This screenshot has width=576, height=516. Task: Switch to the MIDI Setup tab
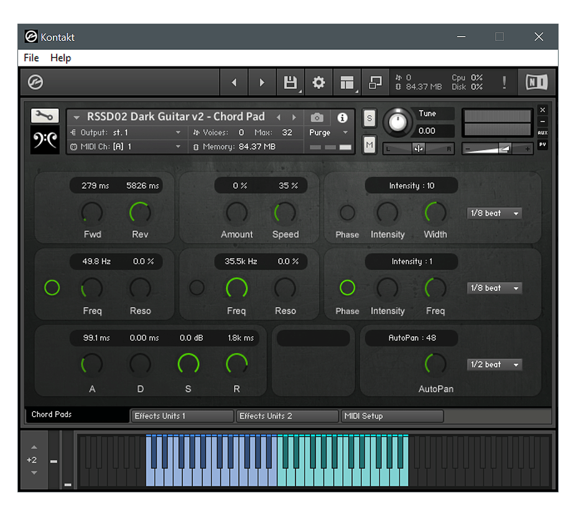392,416
